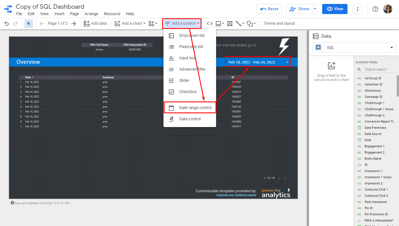Click the redo arrow icon

click(15, 24)
